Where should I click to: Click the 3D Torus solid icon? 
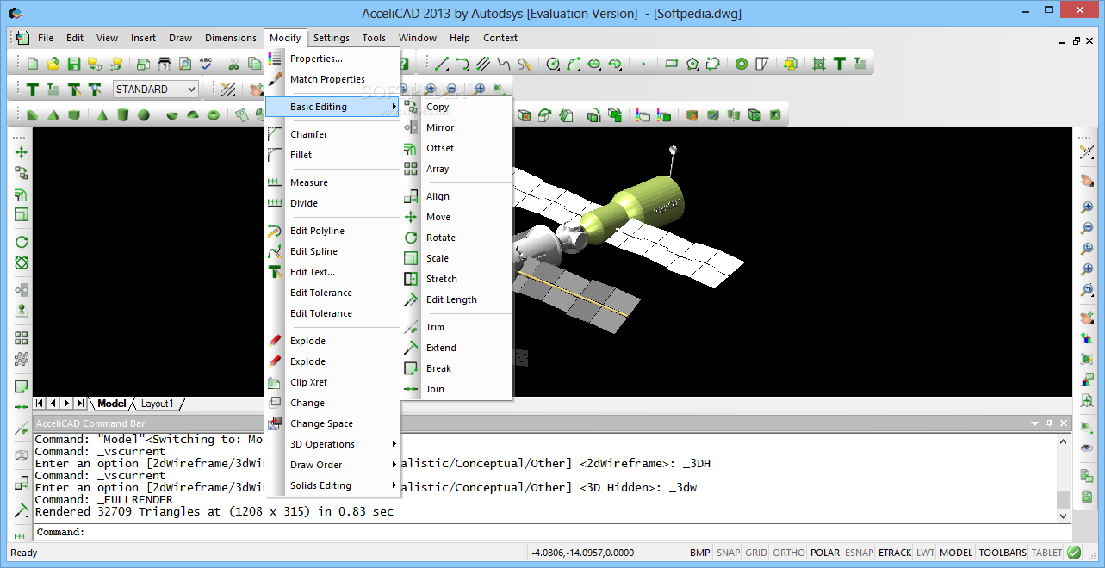214,115
